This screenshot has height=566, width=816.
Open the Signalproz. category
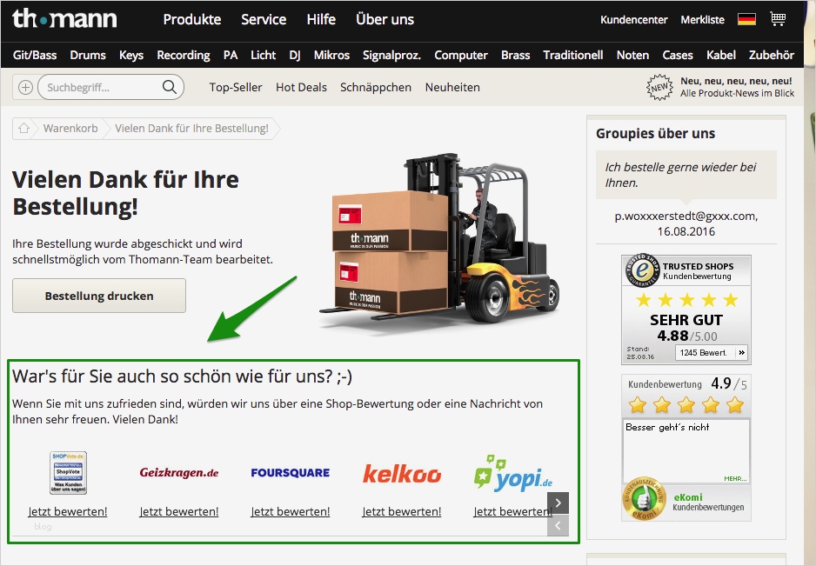click(x=391, y=55)
